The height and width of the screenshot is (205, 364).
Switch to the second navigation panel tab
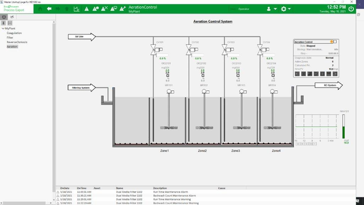(12, 17)
